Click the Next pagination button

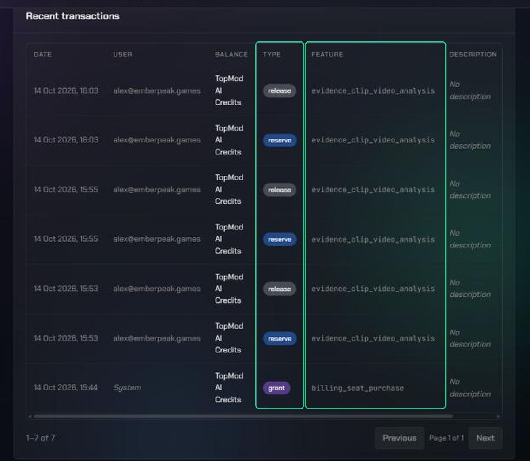pyautogui.click(x=485, y=438)
